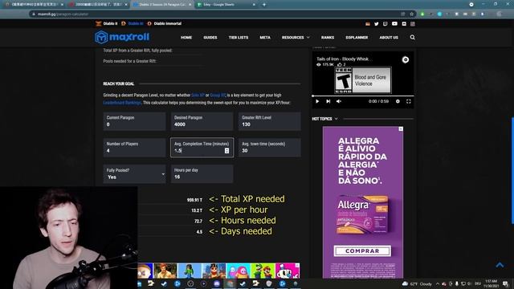
Task: Select the Diablo Immortal game link
Action: coord(165,23)
